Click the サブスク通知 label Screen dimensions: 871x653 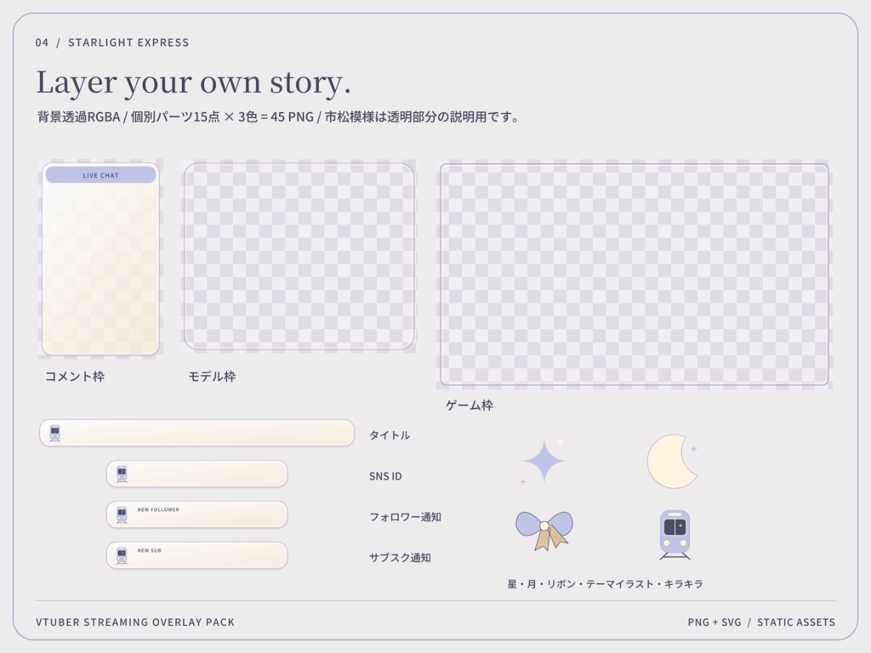pyautogui.click(x=400, y=558)
